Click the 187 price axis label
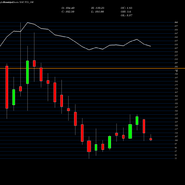Image resolution: width=185 pixels, height=185 pixels. [176, 78]
